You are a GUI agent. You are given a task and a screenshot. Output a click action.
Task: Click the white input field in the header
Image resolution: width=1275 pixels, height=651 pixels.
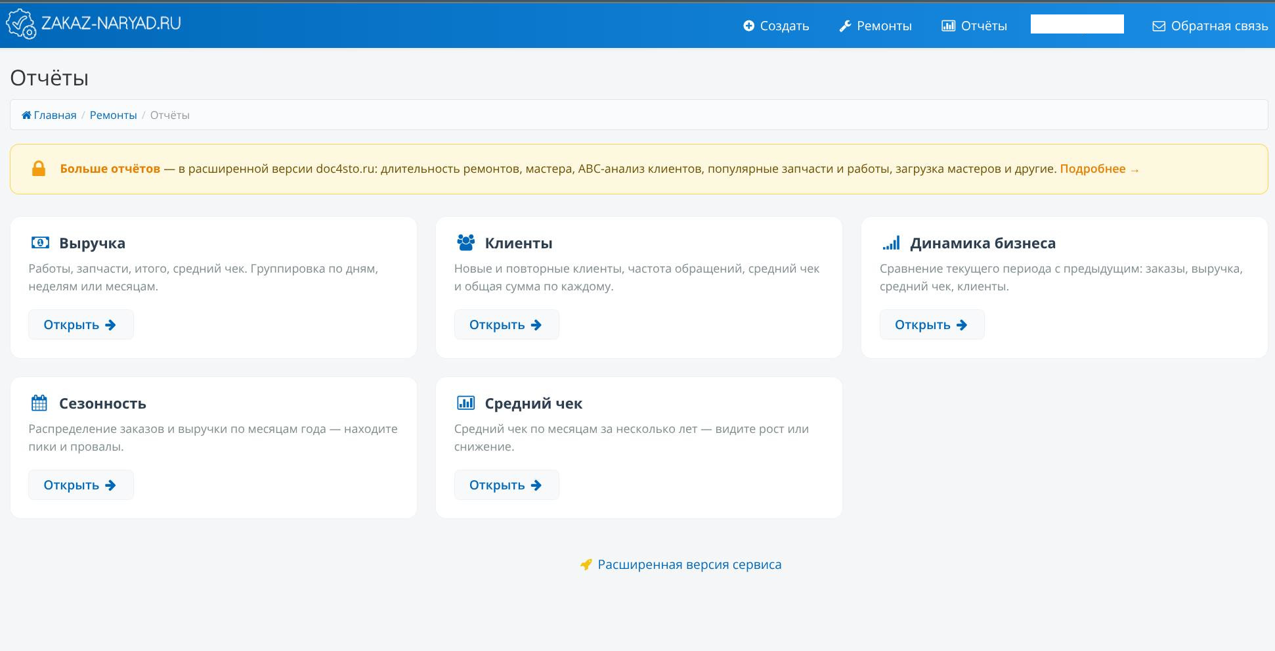[1077, 24]
